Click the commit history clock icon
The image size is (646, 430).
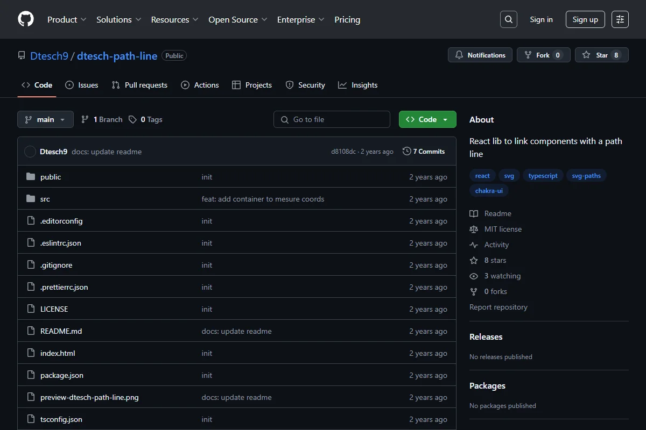coord(407,152)
